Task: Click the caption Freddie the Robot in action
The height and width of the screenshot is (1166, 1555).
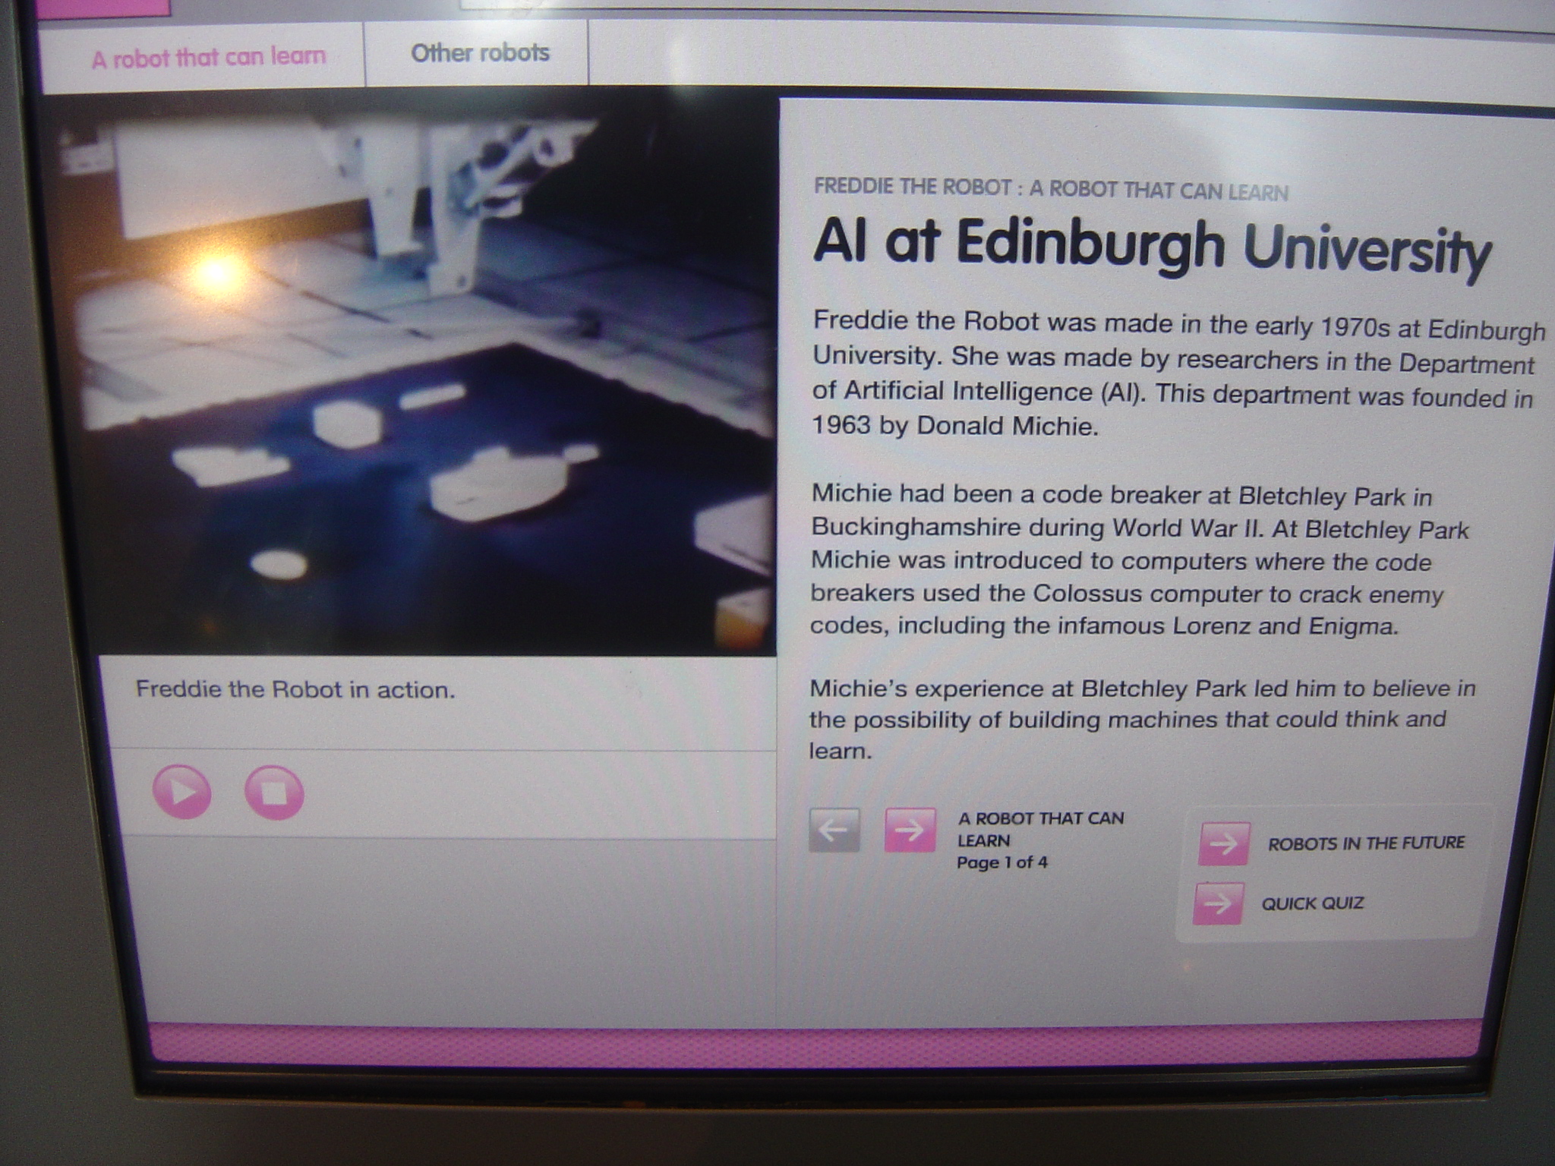Action: point(295,689)
